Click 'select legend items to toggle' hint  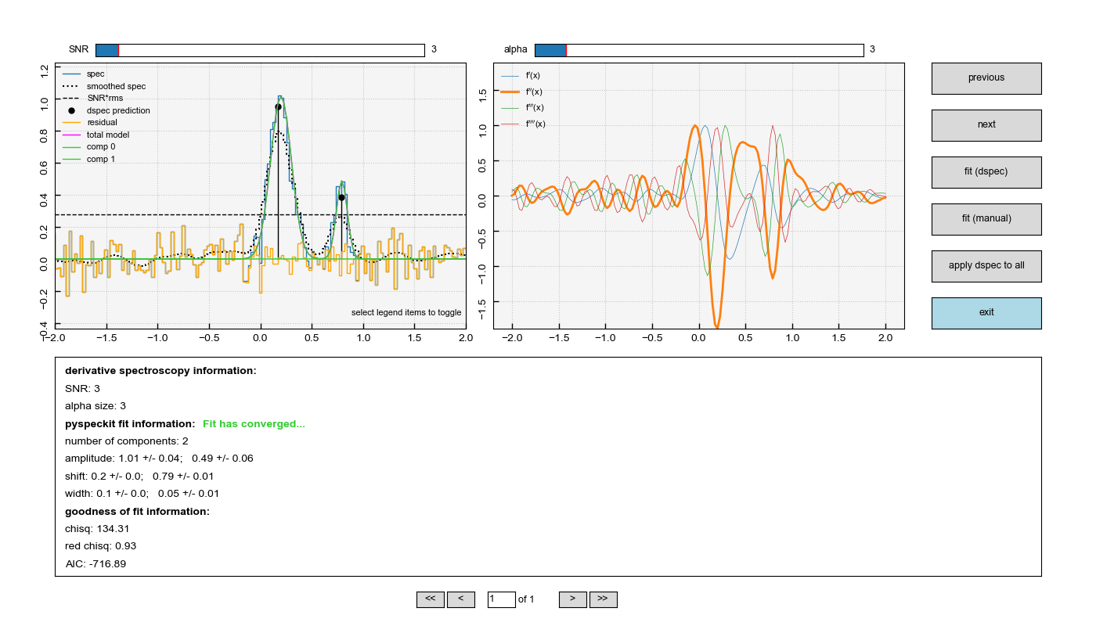406,312
